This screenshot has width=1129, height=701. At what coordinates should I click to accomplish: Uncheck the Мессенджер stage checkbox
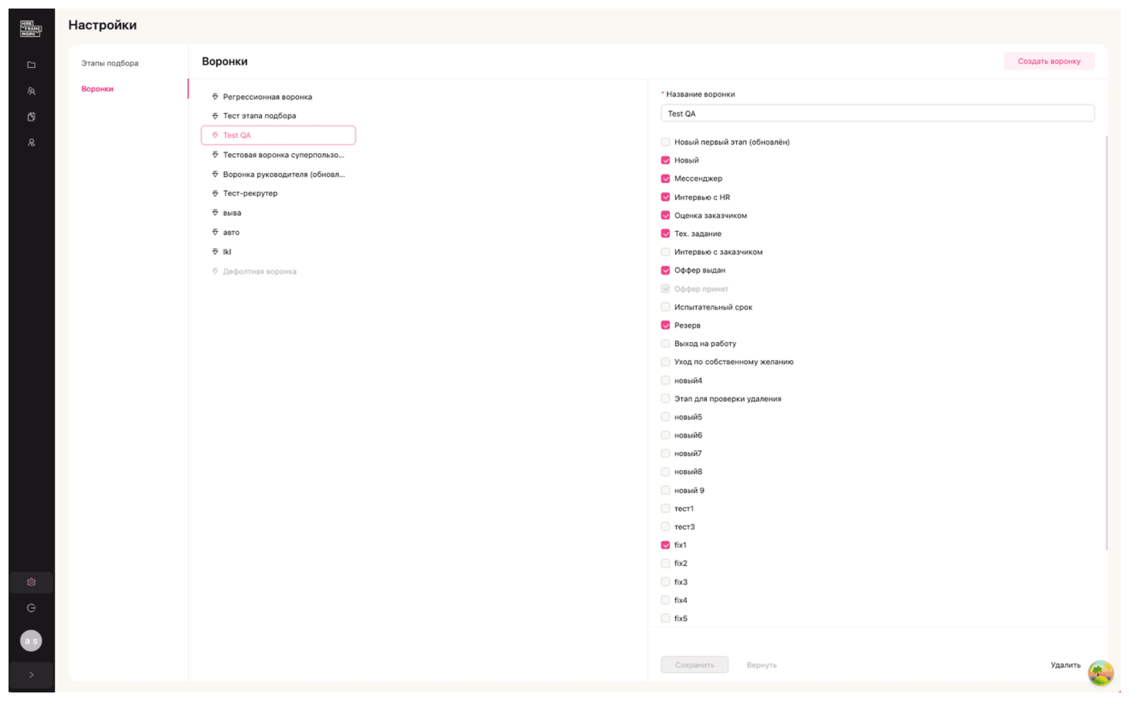[x=665, y=179]
